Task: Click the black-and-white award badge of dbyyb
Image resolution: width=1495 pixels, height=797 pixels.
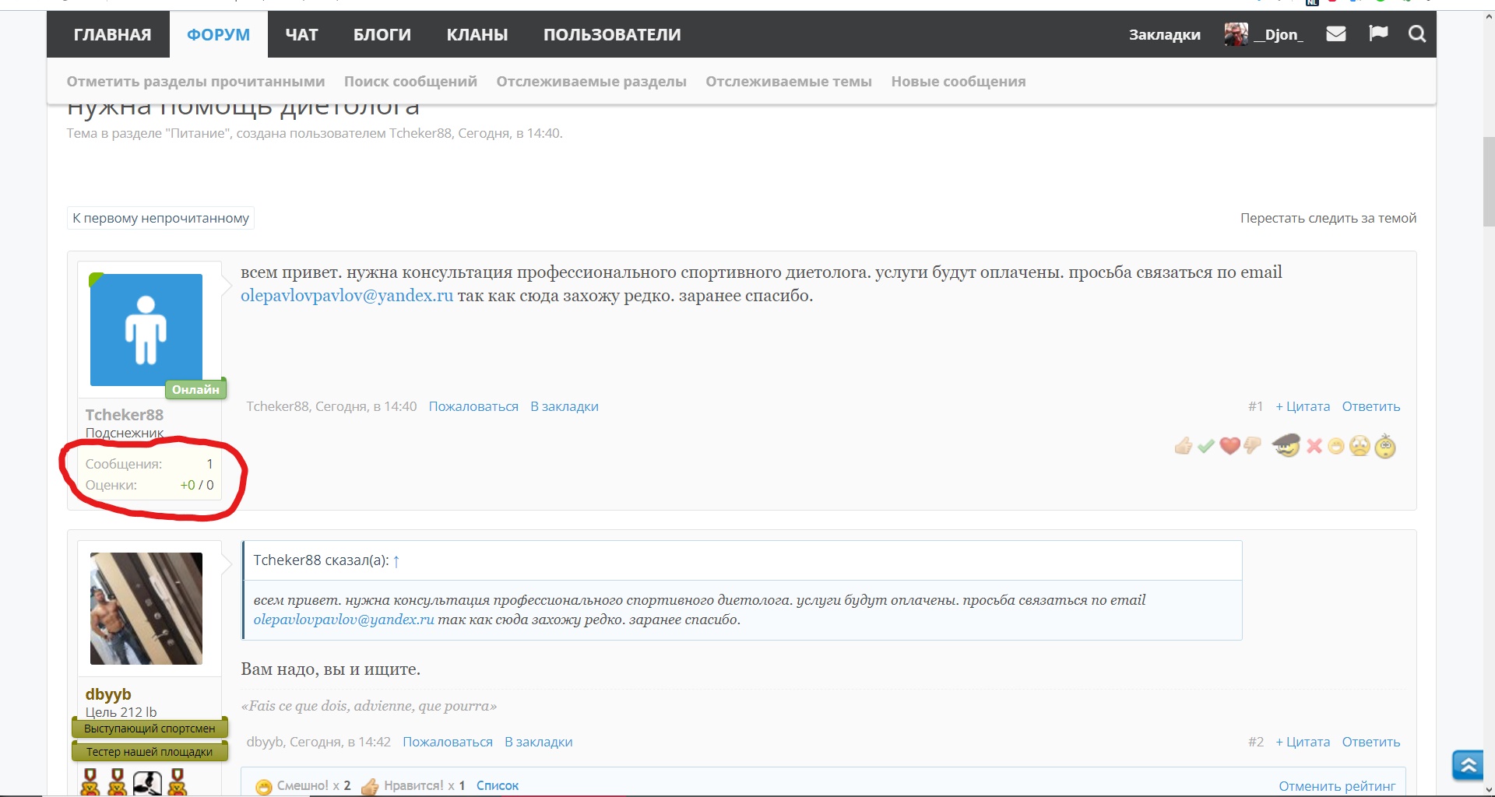Action: click(147, 782)
